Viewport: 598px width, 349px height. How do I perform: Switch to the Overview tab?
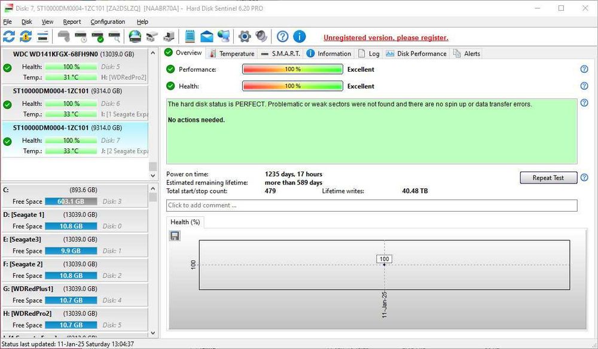point(184,53)
